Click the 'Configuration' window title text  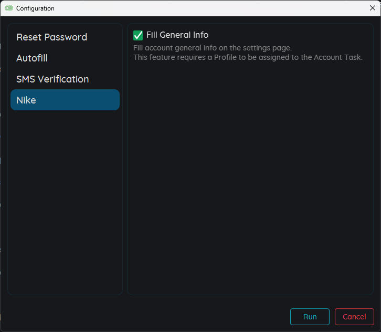click(x=35, y=8)
